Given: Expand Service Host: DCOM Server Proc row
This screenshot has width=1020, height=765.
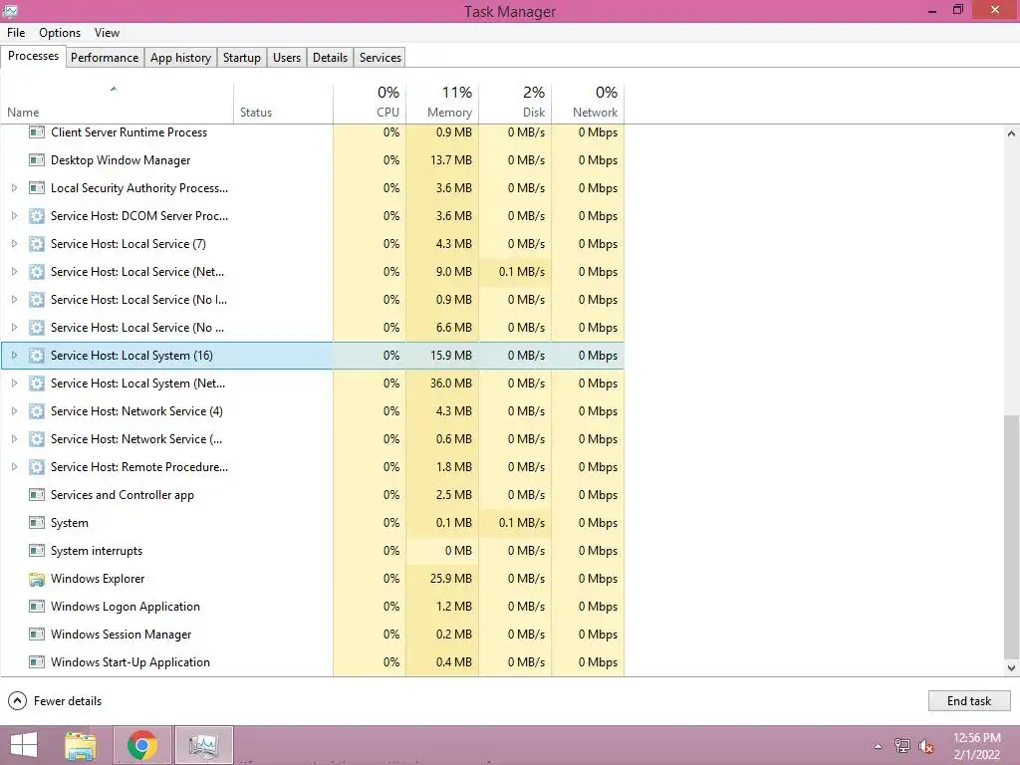Looking at the screenshot, I should tap(14, 216).
